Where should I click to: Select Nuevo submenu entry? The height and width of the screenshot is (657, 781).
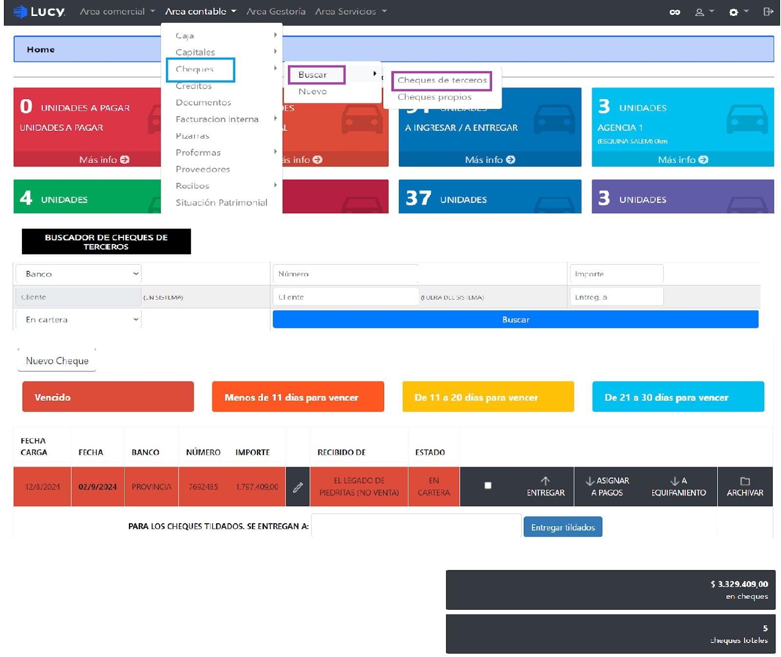(312, 91)
